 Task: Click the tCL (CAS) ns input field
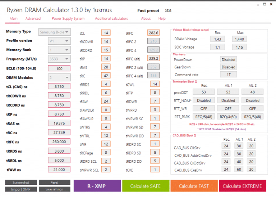(x=59, y=86)
